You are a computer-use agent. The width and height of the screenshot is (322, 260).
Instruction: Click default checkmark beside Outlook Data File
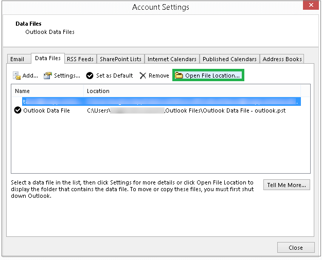pyautogui.click(x=17, y=110)
